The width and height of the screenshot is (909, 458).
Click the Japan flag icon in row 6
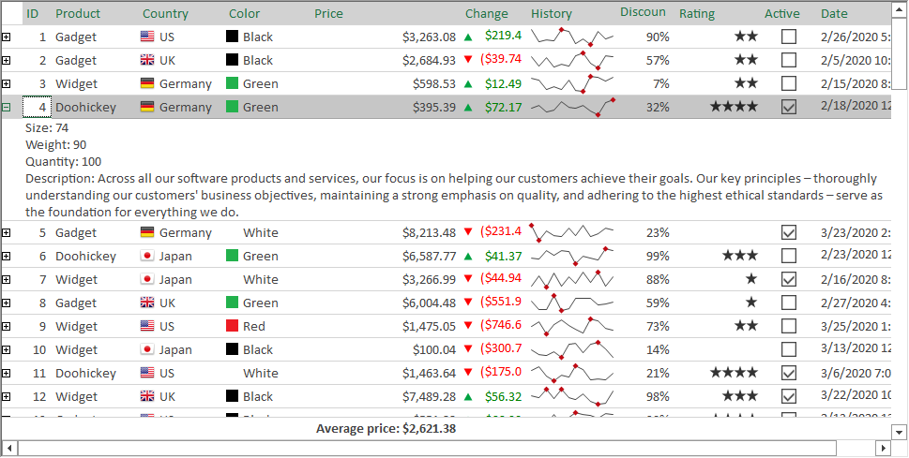point(147,256)
